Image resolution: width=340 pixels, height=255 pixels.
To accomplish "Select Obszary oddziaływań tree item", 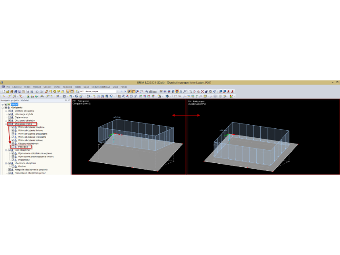I will 28,144.
